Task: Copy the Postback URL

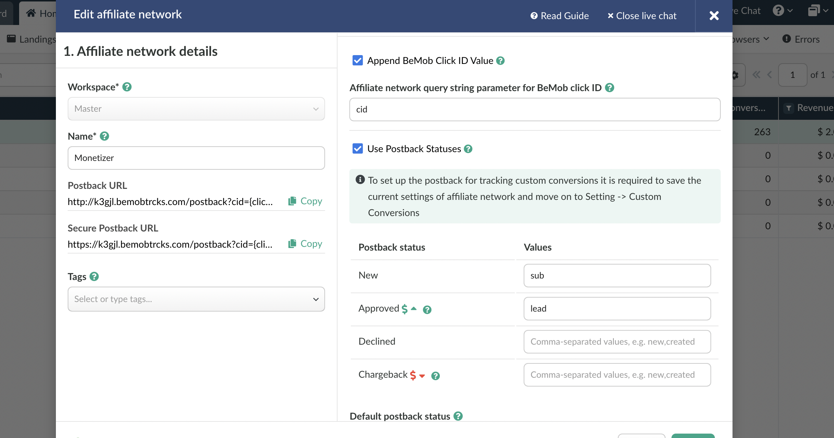Action: pyautogui.click(x=305, y=201)
